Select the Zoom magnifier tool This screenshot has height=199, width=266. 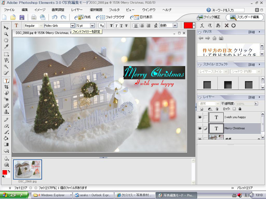coord(6,34)
